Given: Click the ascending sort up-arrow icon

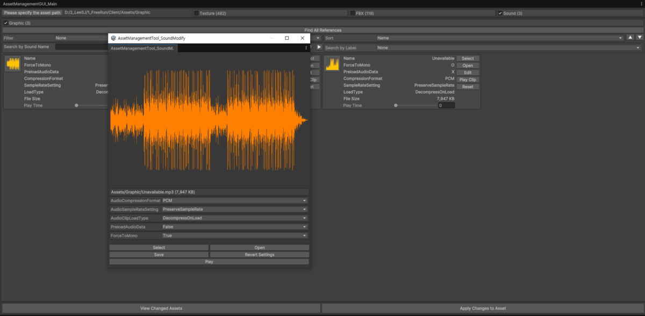Looking at the screenshot, I should pyautogui.click(x=629, y=38).
